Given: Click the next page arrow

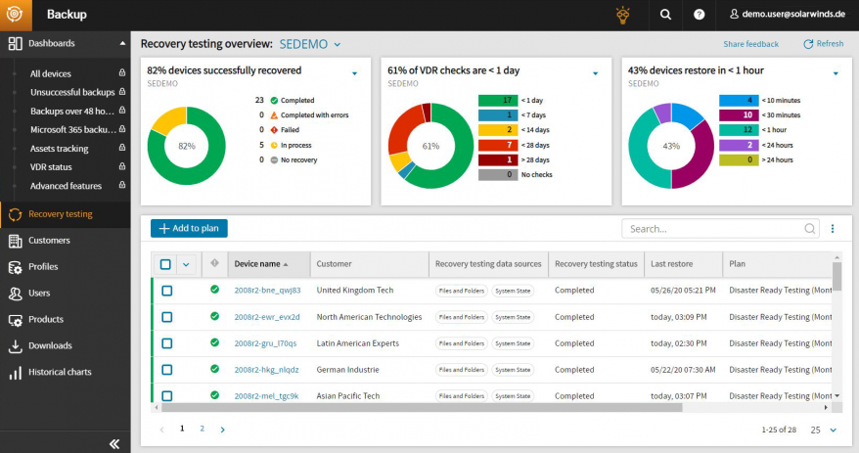Looking at the screenshot, I should tap(222, 430).
